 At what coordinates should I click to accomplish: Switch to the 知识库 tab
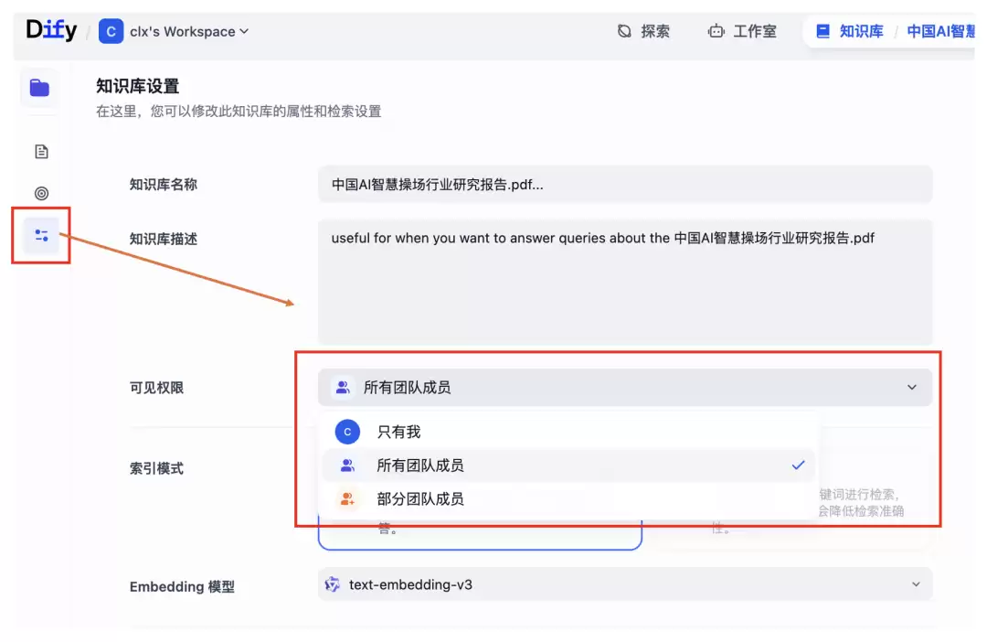850,31
